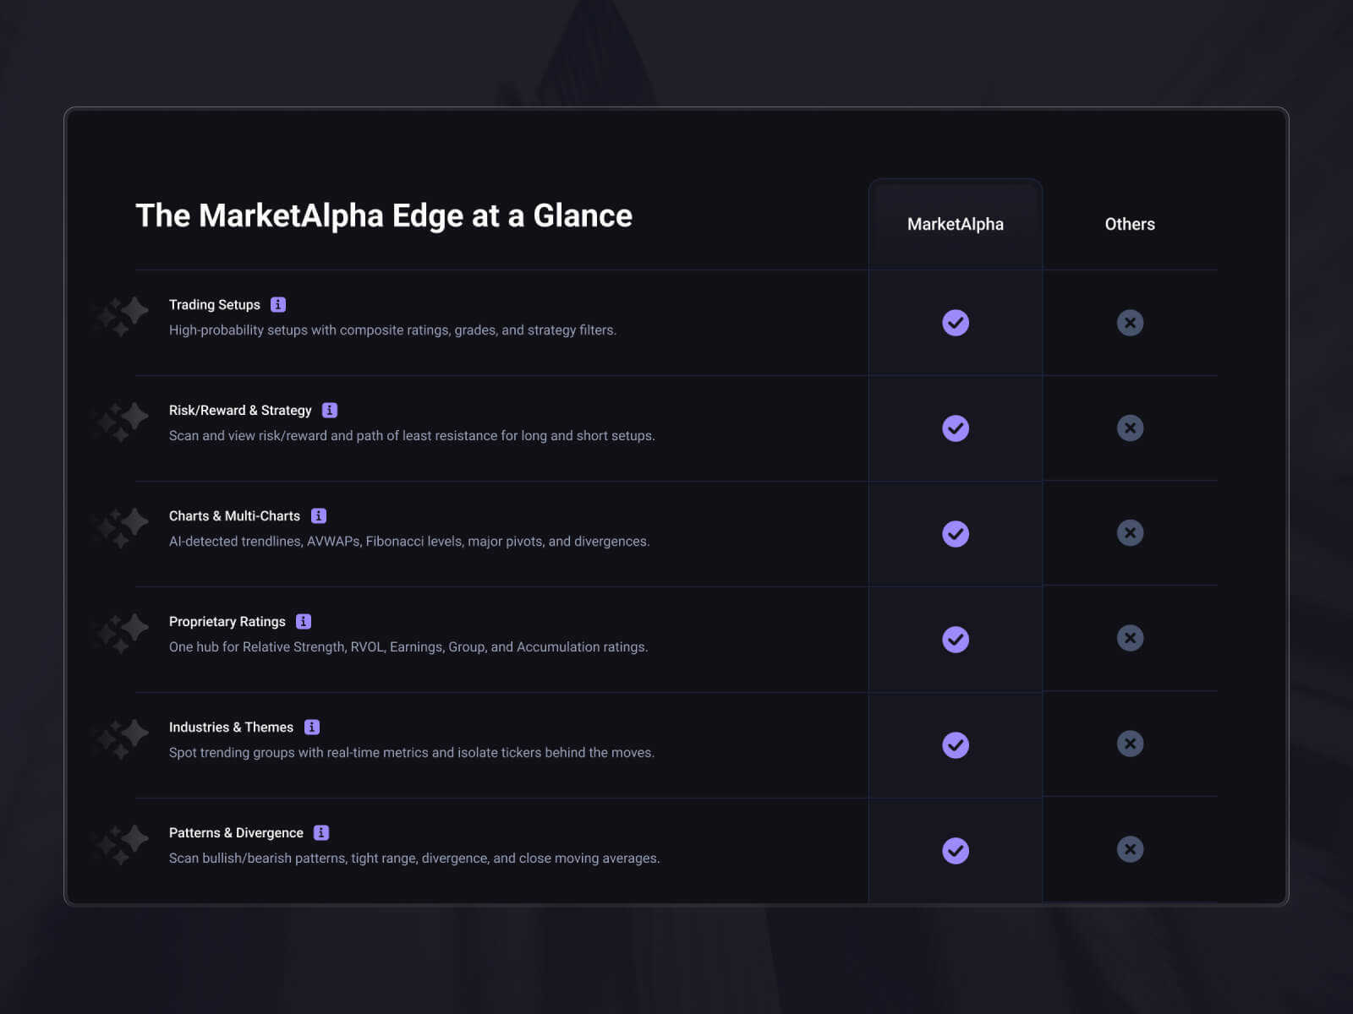Screen dimensions: 1353x1014
Task: Click sparkle icon left of Proprietary Ratings
Action: pos(123,634)
